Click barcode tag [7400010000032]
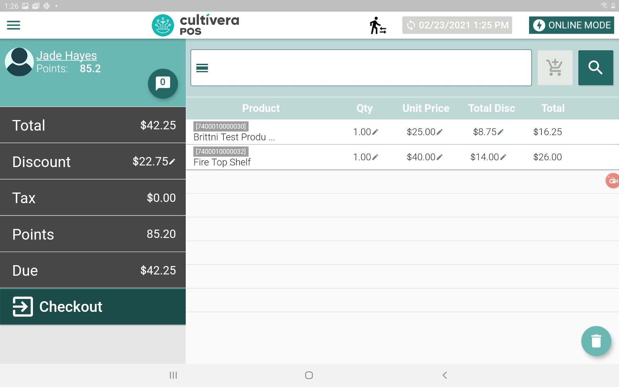The image size is (619, 387). tap(221, 151)
